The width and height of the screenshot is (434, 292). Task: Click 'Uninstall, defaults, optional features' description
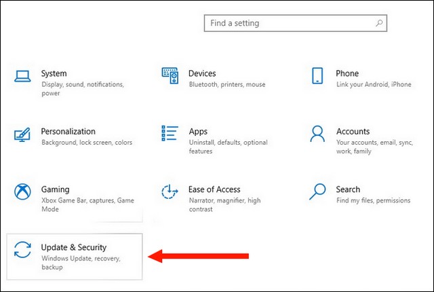coord(229,147)
